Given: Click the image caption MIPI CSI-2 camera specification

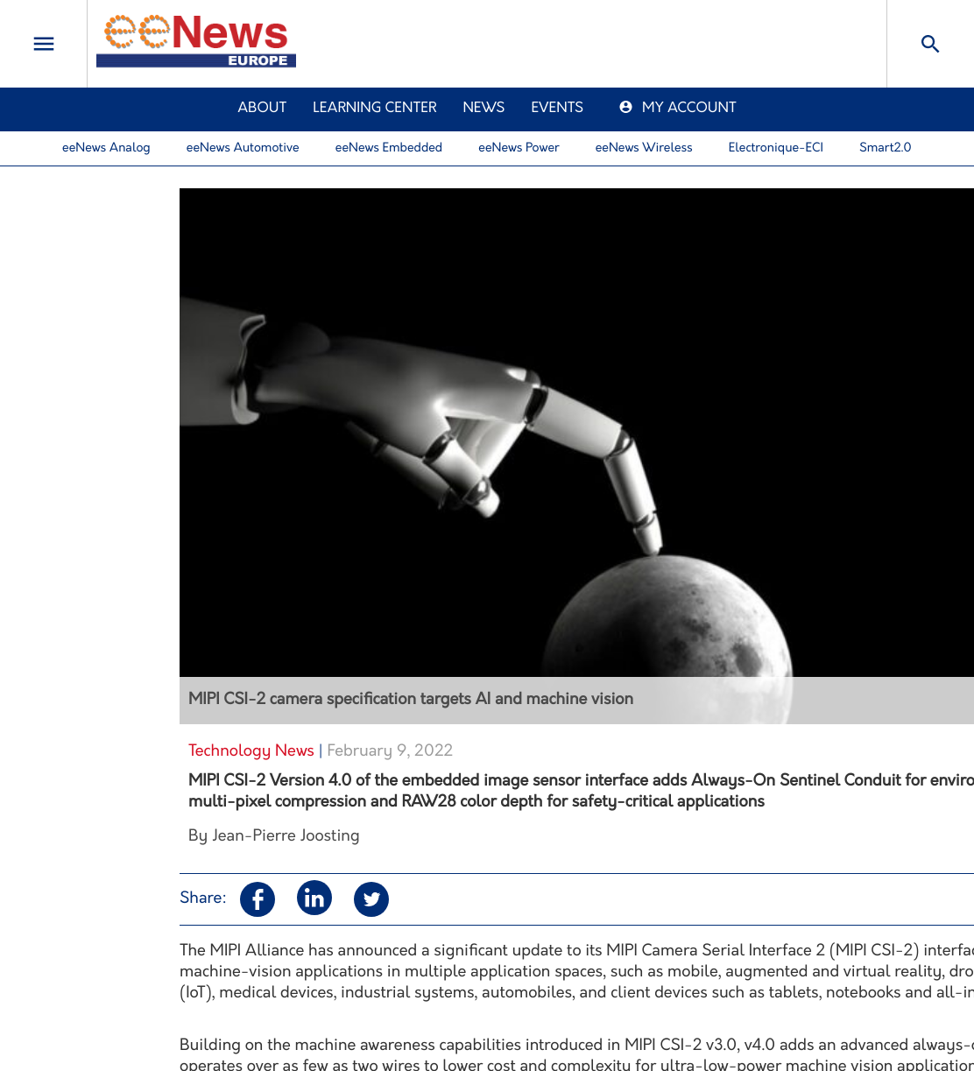Looking at the screenshot, I should [411, 699].
